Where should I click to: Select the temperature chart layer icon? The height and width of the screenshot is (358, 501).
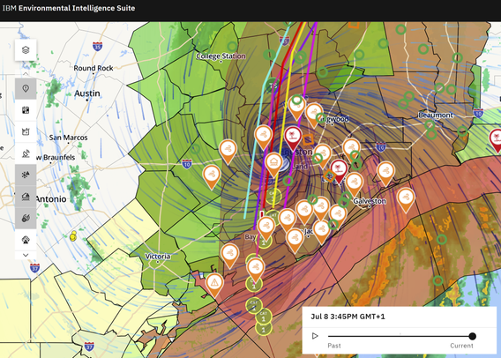tap(26, 131)
